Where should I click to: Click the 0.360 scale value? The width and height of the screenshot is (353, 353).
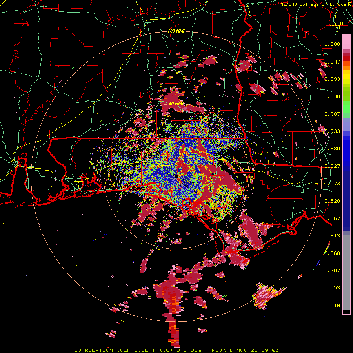coord(332,253)
